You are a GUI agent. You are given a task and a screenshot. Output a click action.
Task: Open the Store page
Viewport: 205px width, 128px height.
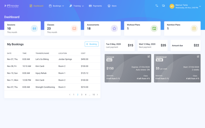click(x=112, y=6)
